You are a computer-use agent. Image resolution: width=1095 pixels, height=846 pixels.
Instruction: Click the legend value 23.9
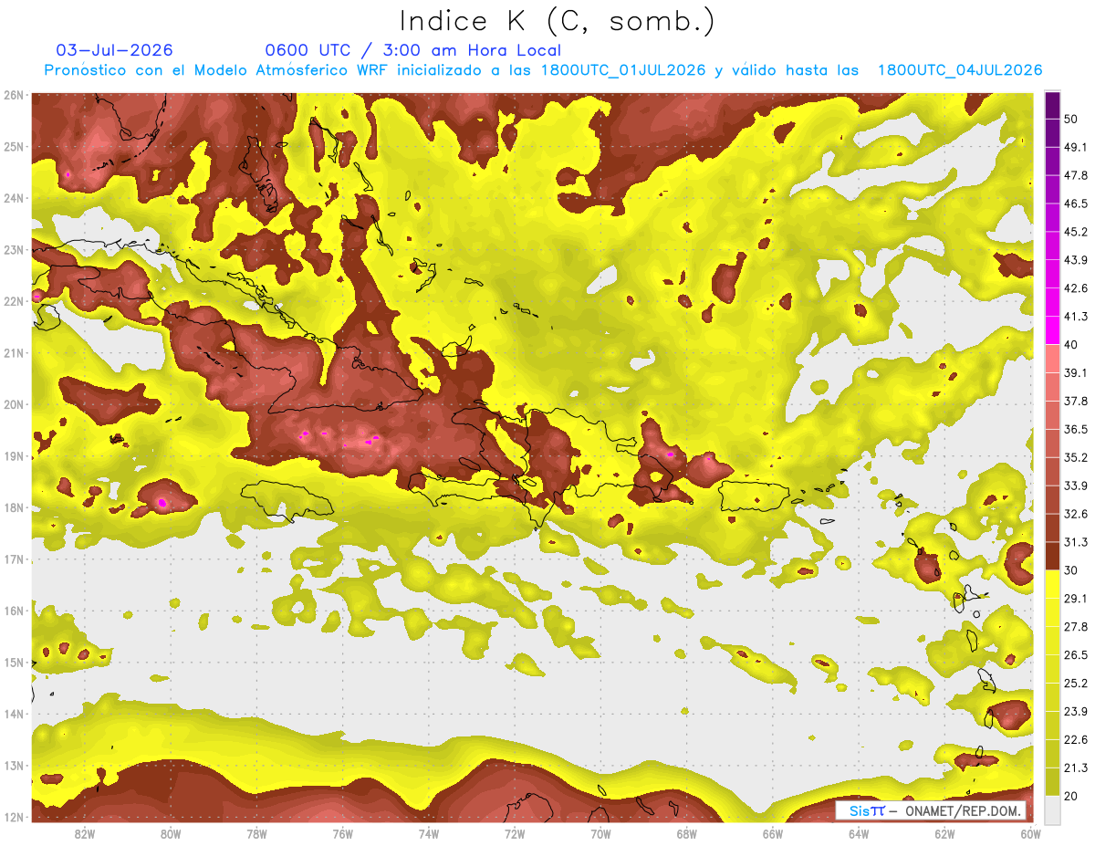pos(1076,712)
